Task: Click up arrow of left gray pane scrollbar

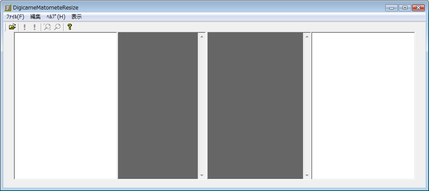Action: 202,37
